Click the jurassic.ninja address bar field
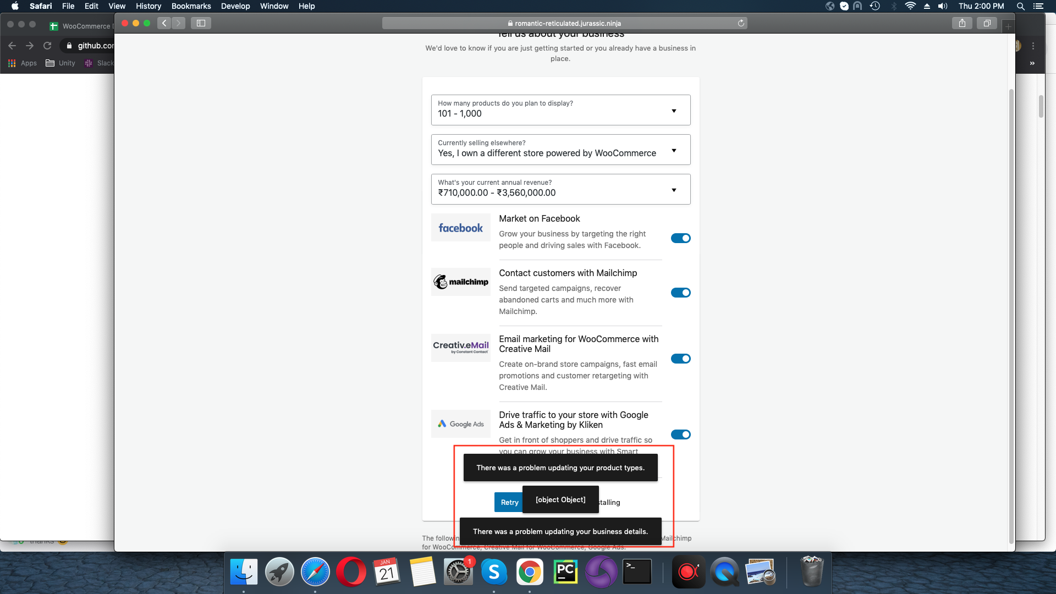 pyautogui.click(x=565, y=23)
